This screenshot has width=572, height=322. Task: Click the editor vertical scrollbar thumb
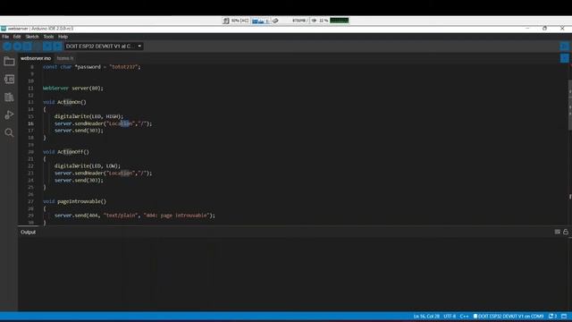coord(570,105)
